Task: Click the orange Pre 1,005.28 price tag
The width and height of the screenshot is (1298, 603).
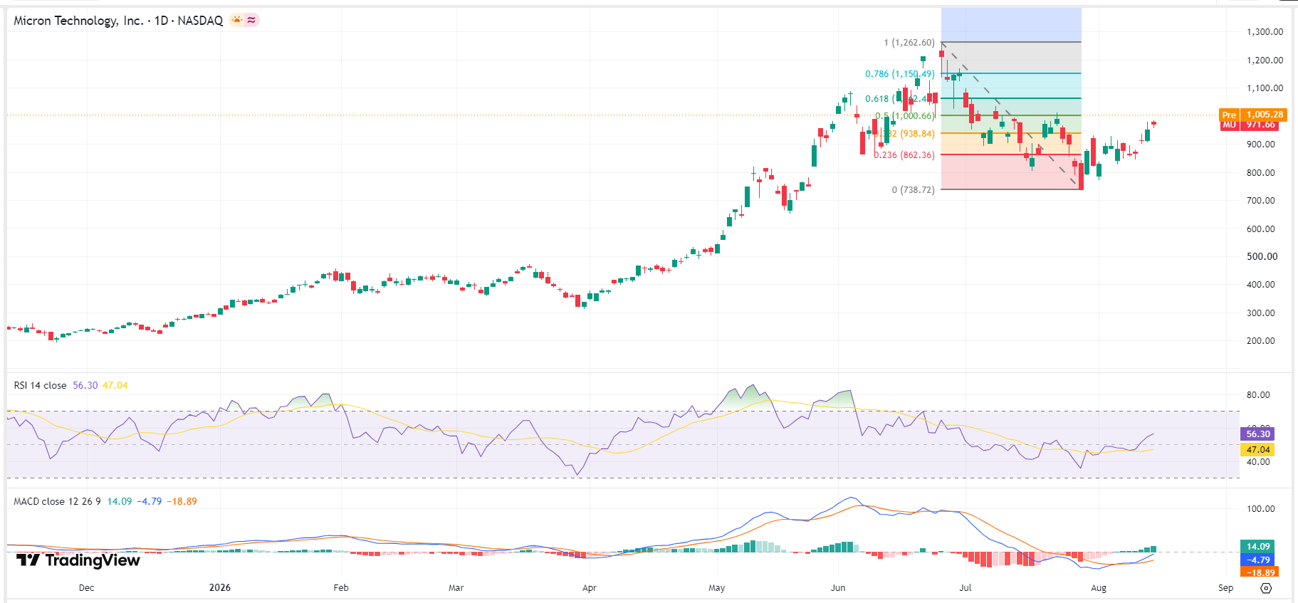Action: (x=1252, y=115)
